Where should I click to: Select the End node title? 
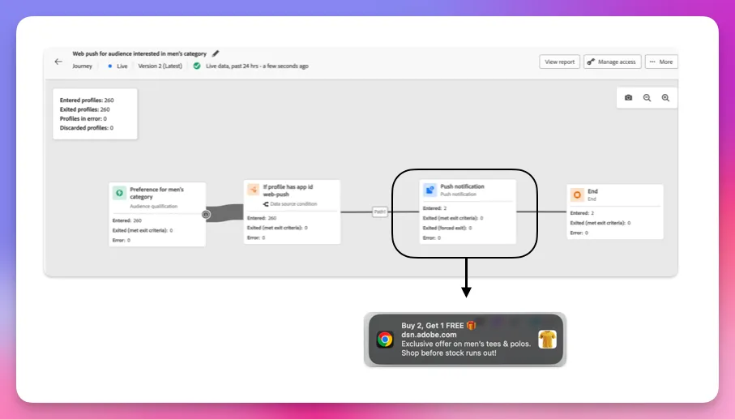click(x=592, y=191)
